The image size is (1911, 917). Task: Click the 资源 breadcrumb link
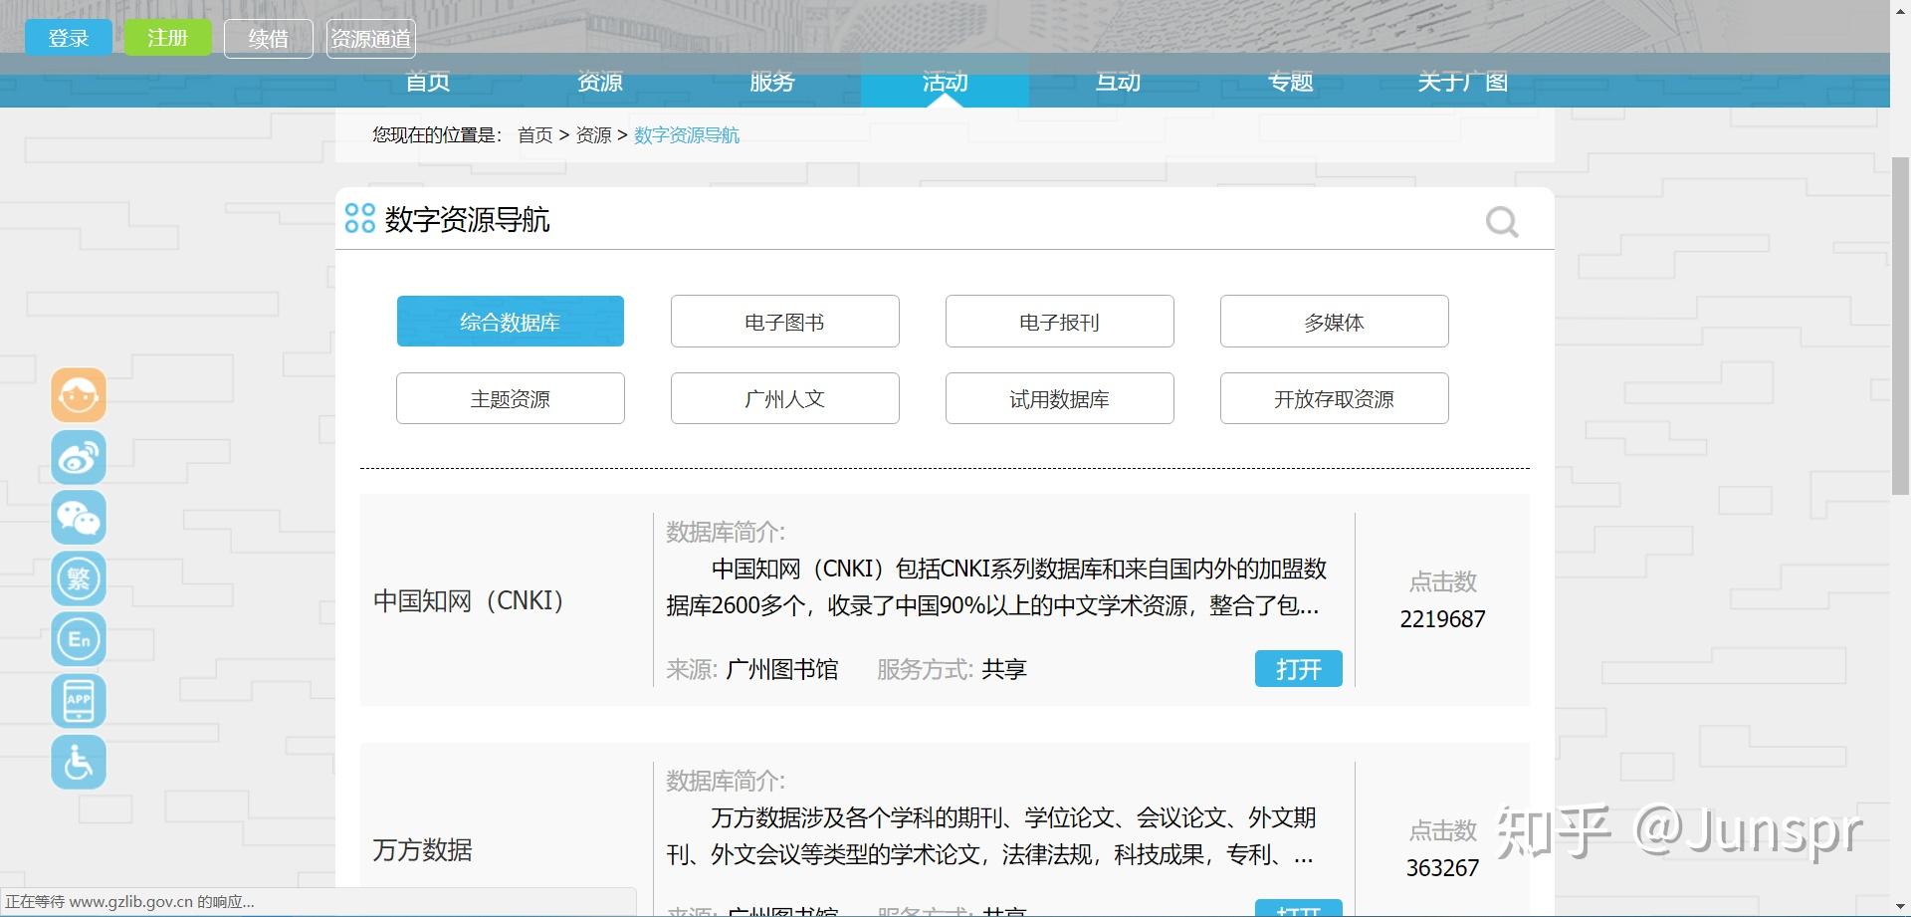pos(594,135)
